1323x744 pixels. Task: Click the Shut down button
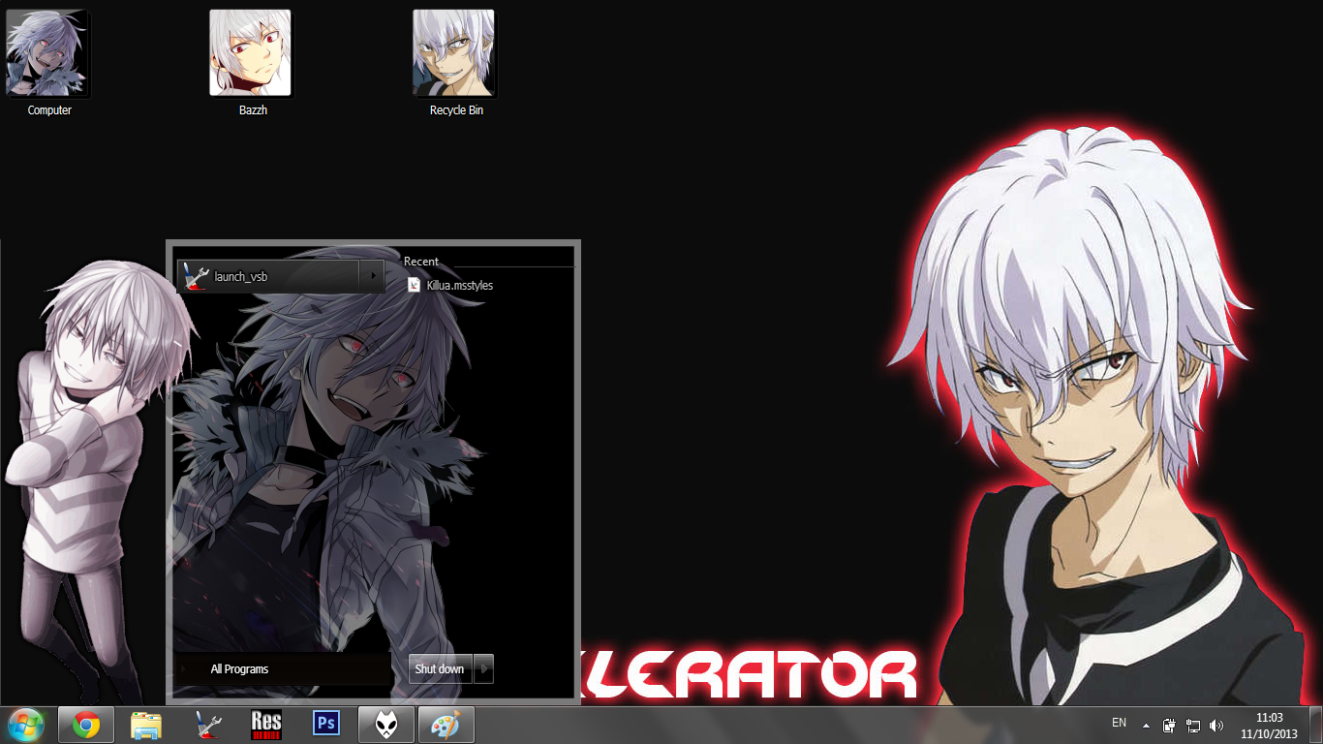440,669
